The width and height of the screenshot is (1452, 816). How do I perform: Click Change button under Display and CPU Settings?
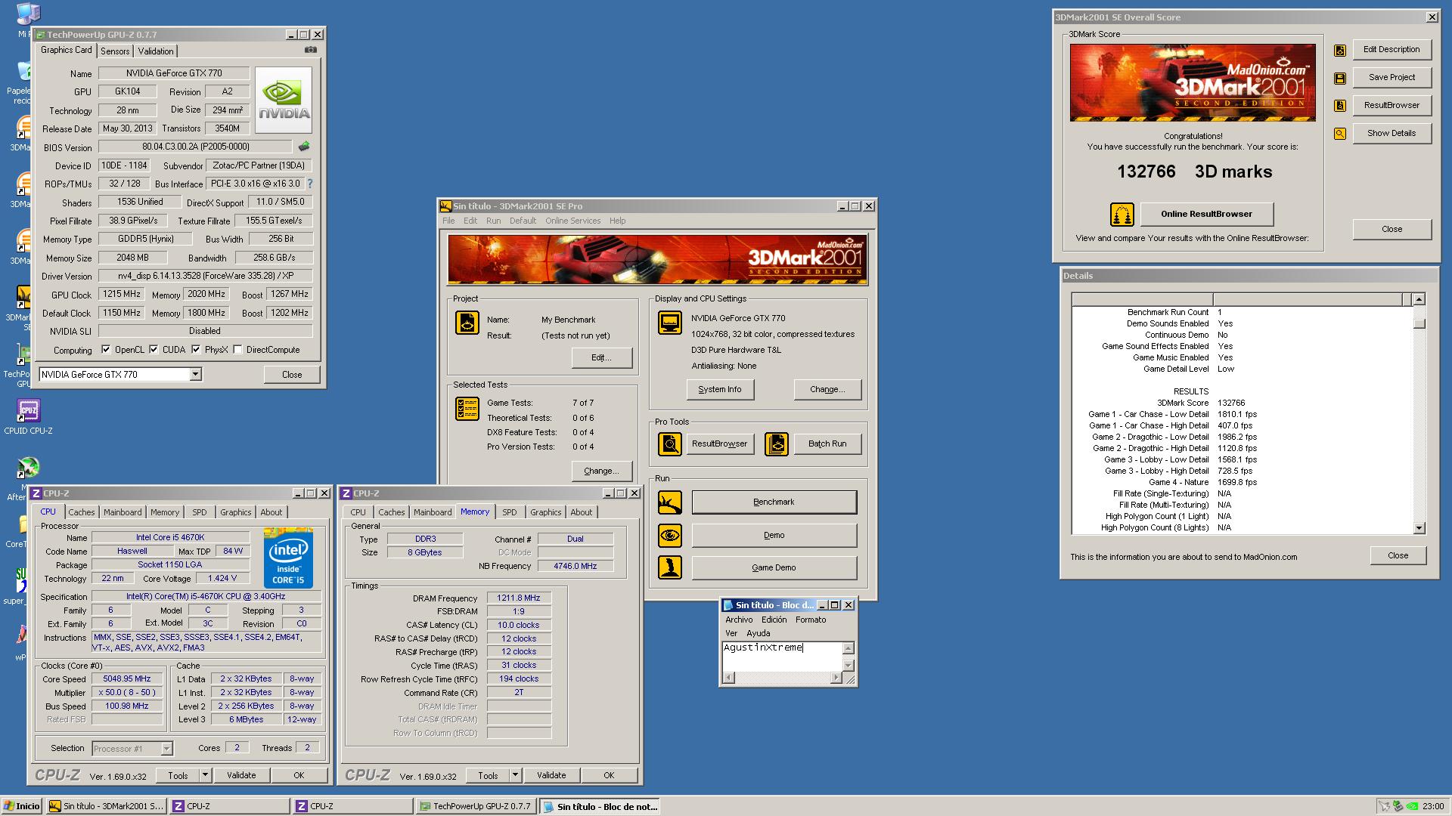point(827,390)
